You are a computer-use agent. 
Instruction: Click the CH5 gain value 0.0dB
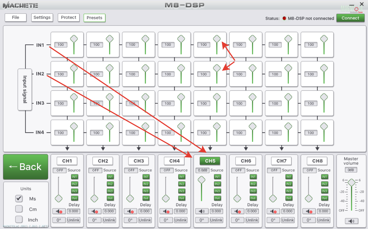tap(202, 170)
